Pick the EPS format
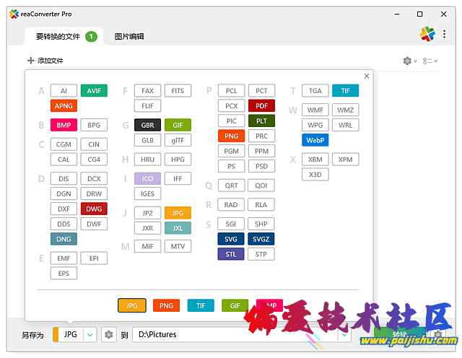462x358 pixels. click(64, 274)
